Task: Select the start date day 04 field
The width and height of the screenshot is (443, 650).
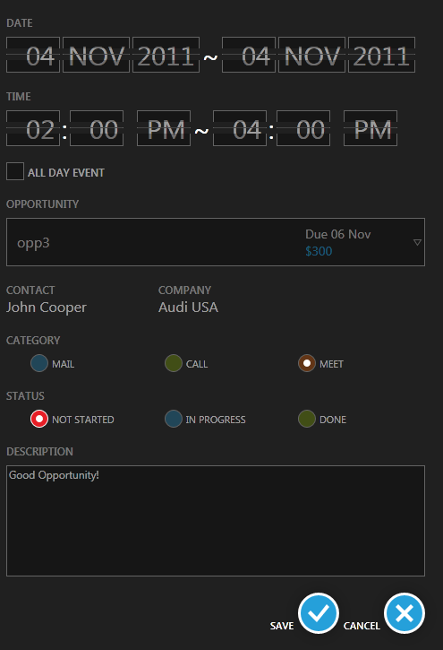Action: [x=33, y=55]
